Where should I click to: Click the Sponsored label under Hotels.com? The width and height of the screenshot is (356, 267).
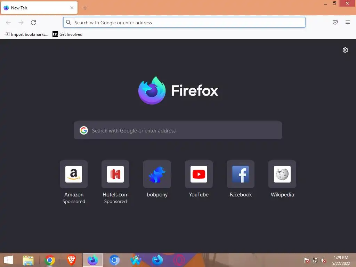click(115, 201)
